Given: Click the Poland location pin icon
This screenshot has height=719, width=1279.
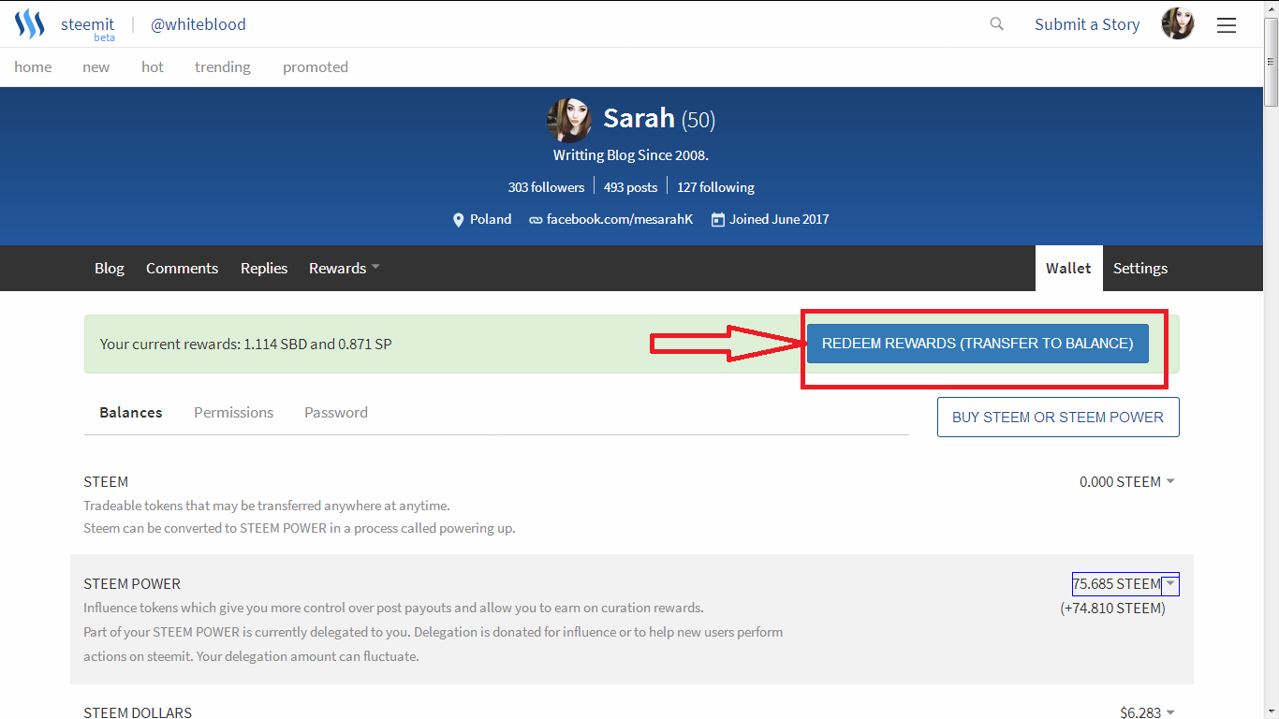Looking at the screenshot, I should (458, 220).
